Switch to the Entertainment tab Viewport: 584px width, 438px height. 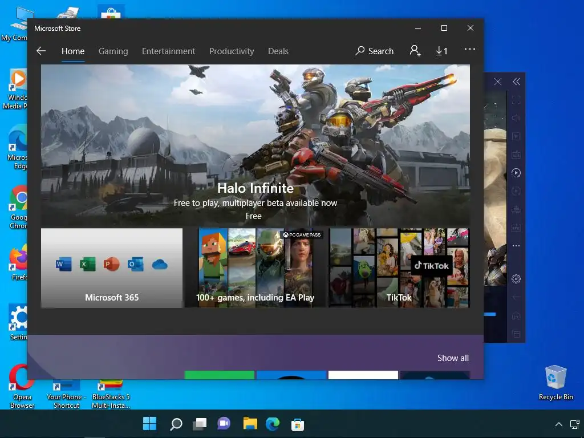(x=168, y=51)
